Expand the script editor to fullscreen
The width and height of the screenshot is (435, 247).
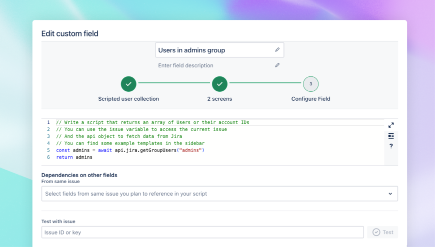[x=391, y=125]
